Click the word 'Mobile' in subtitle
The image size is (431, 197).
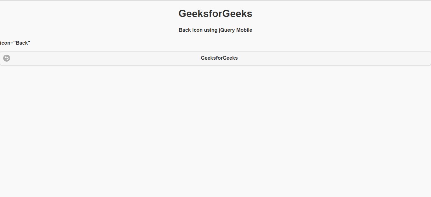tap(244, 30)
